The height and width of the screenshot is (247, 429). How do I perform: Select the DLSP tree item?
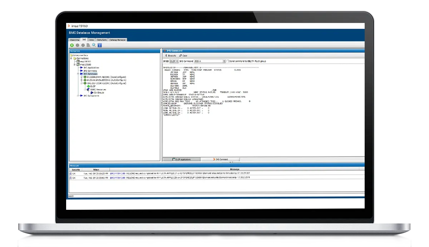click(93, 86)
